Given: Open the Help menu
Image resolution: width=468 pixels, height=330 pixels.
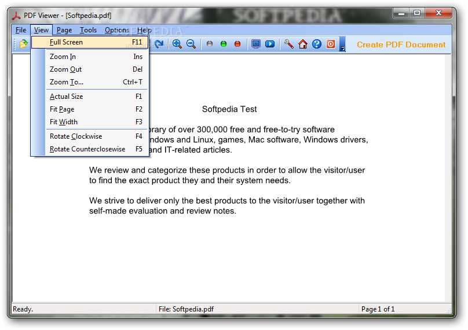Looking at the screenshot, I should (x=144, y=30).
